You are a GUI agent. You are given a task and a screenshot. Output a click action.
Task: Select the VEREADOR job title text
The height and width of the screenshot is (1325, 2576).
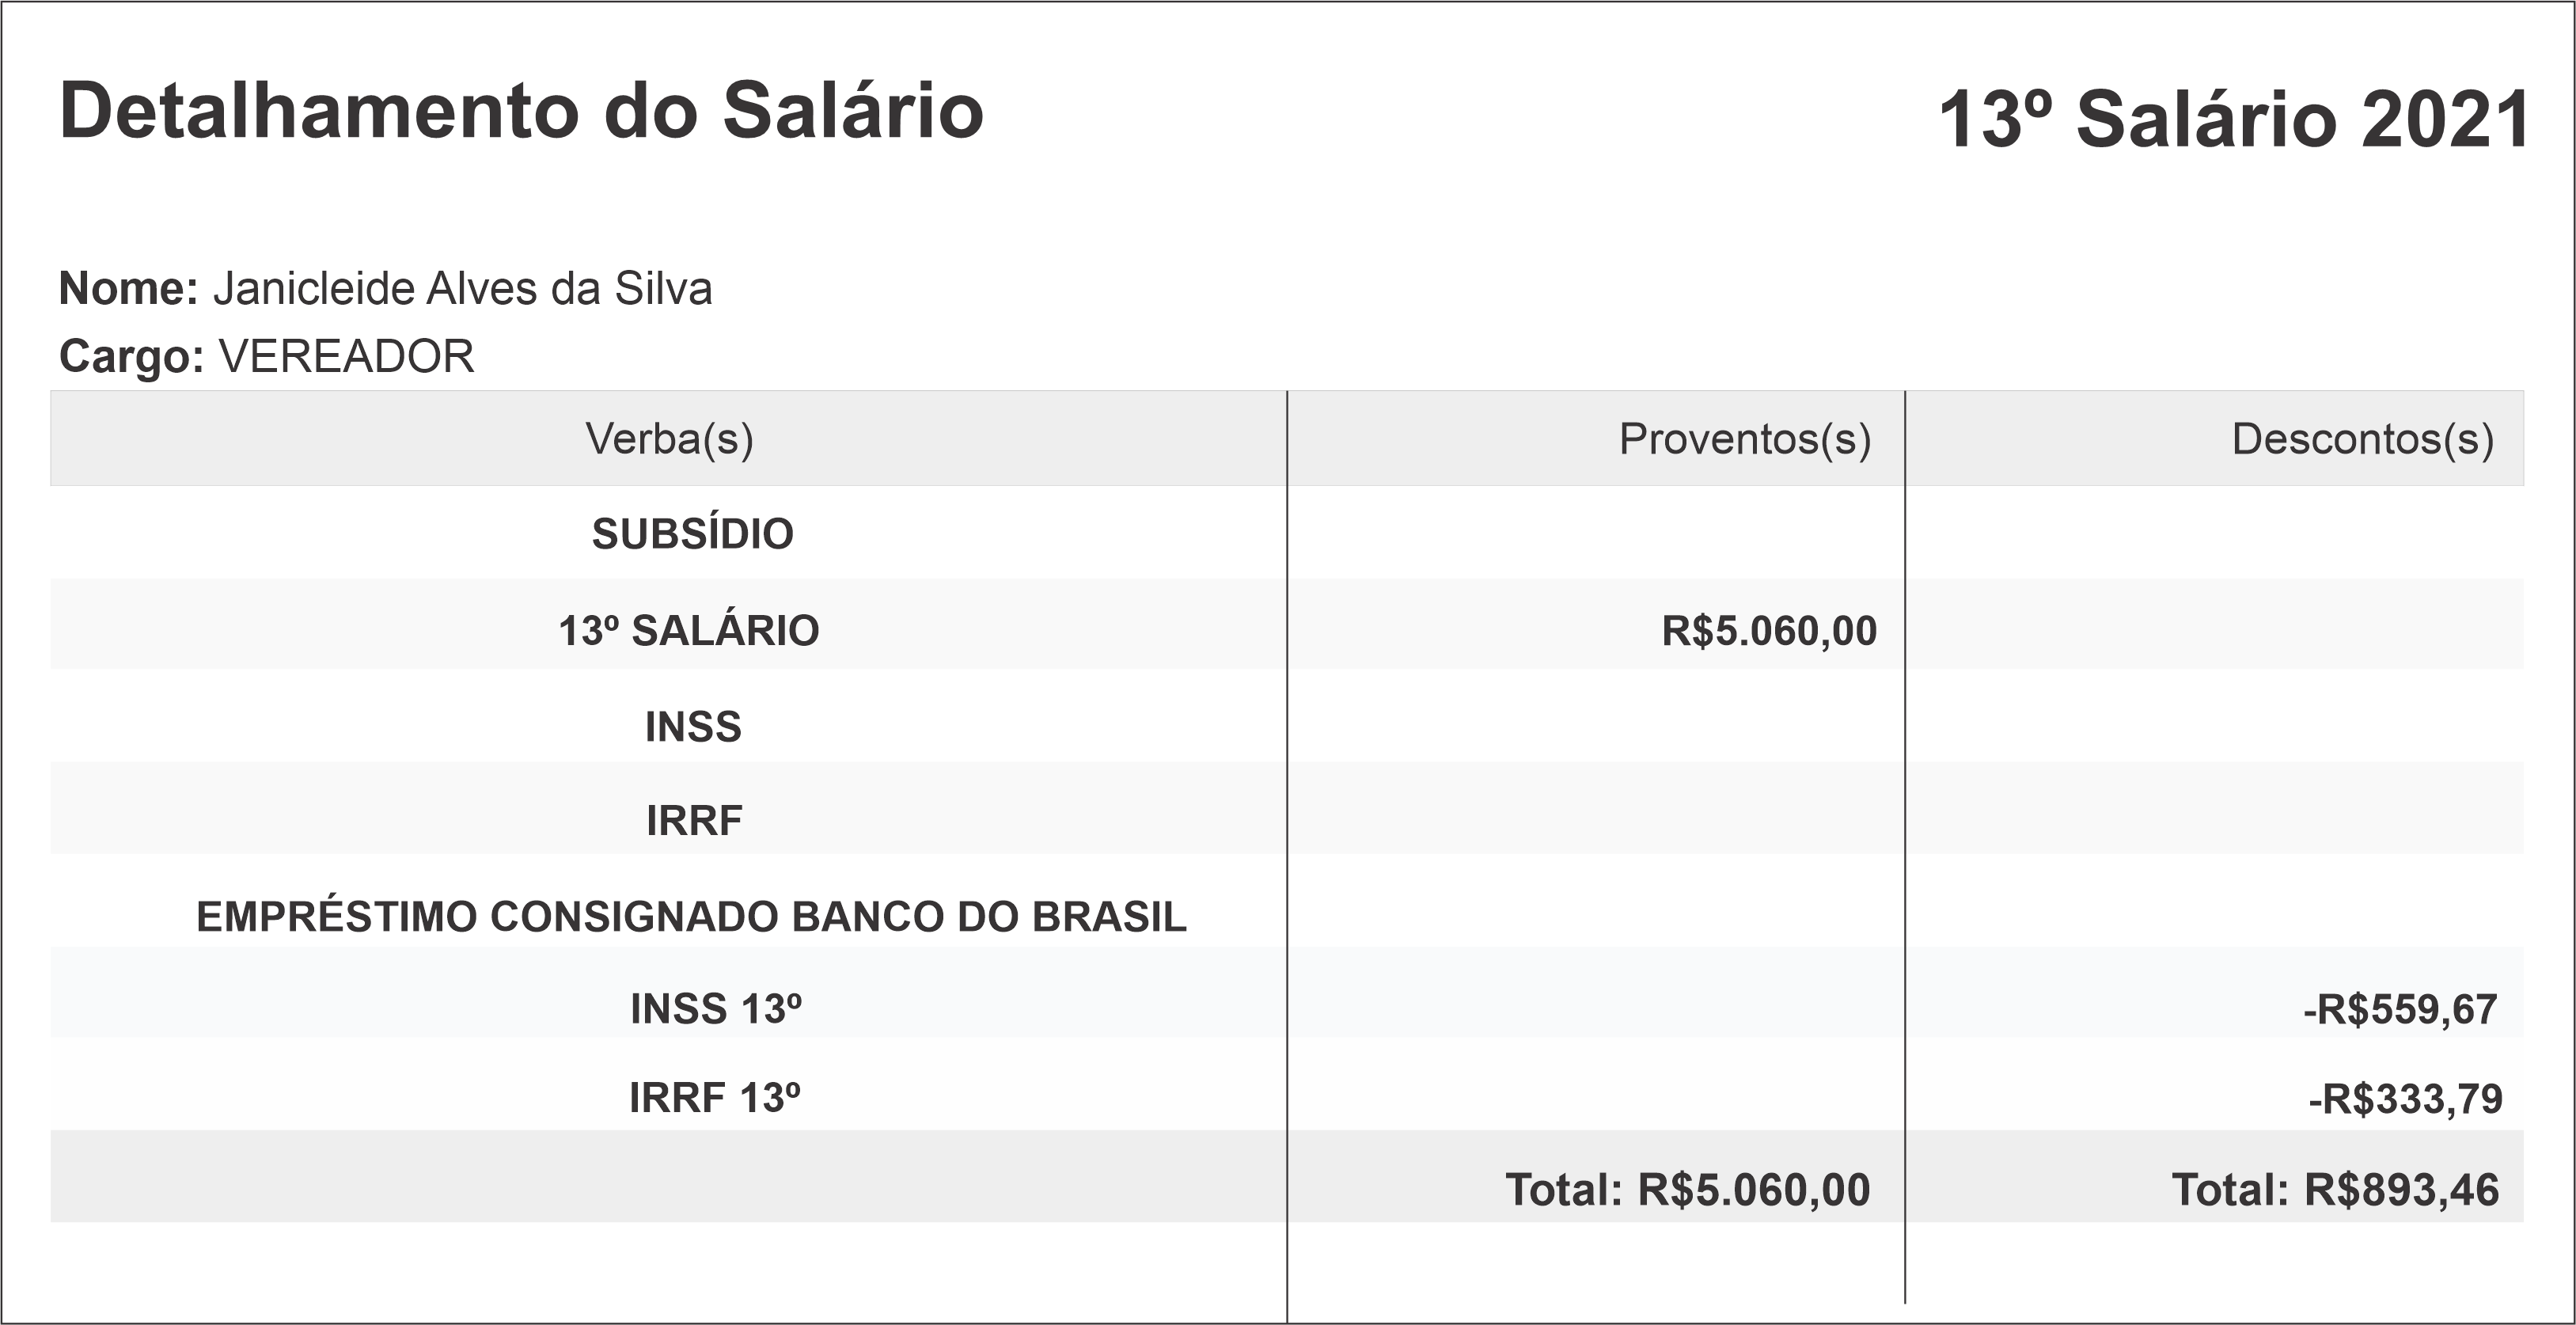(346, 357)
